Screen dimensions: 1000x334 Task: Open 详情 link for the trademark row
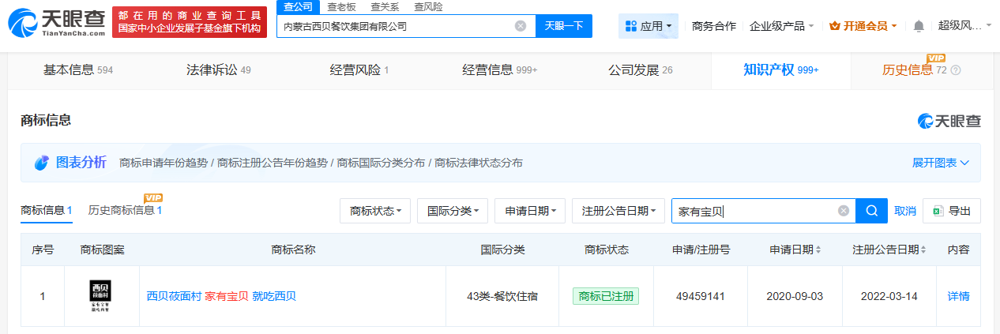tap(958, 296)
